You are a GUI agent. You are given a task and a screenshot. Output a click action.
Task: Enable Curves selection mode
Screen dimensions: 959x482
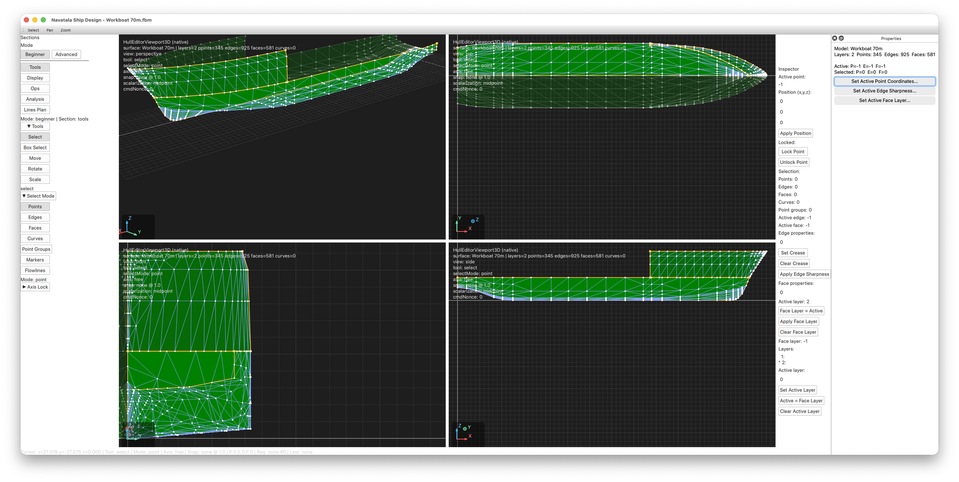click(35, 238)
